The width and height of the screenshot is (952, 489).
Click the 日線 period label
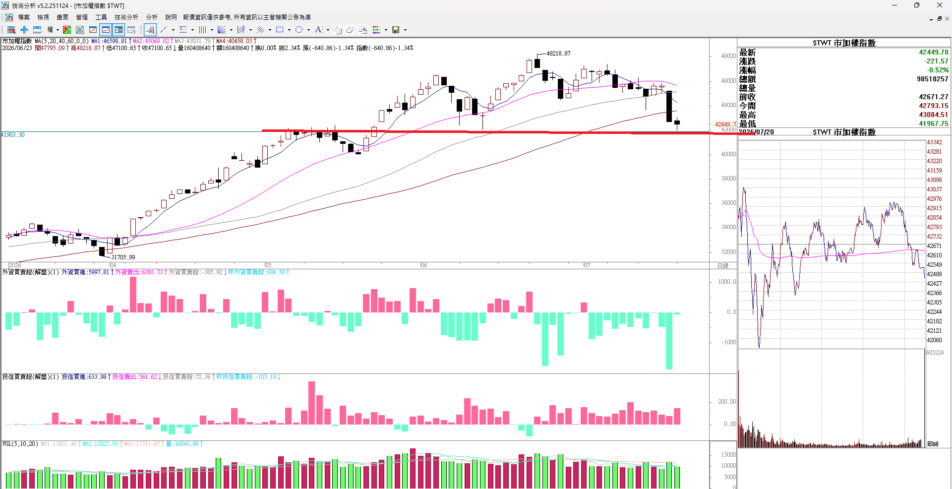tap(723, 266)
